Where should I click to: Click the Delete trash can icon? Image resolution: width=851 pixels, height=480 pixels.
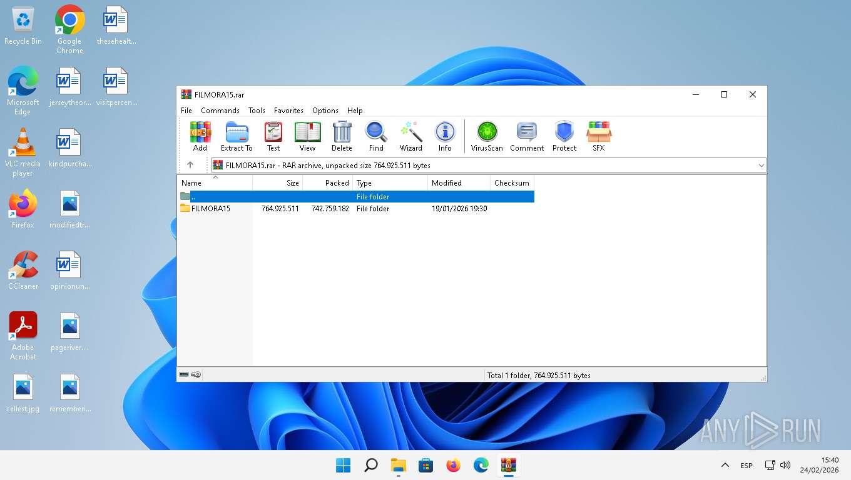(342, 136)
